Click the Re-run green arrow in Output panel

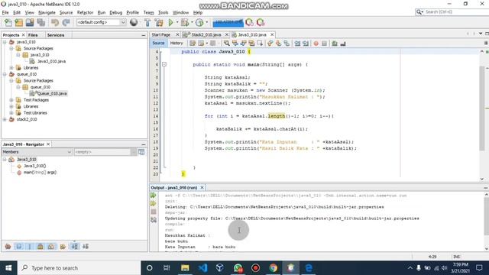coord(154,196)
